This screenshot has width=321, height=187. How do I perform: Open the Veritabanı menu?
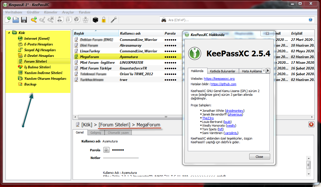(x=14, y=12)
